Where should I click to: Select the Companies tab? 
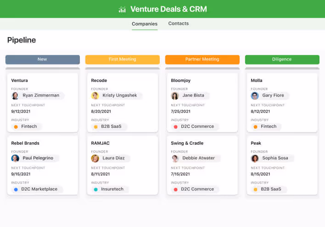pyautogui.click(x=145, y=24)
